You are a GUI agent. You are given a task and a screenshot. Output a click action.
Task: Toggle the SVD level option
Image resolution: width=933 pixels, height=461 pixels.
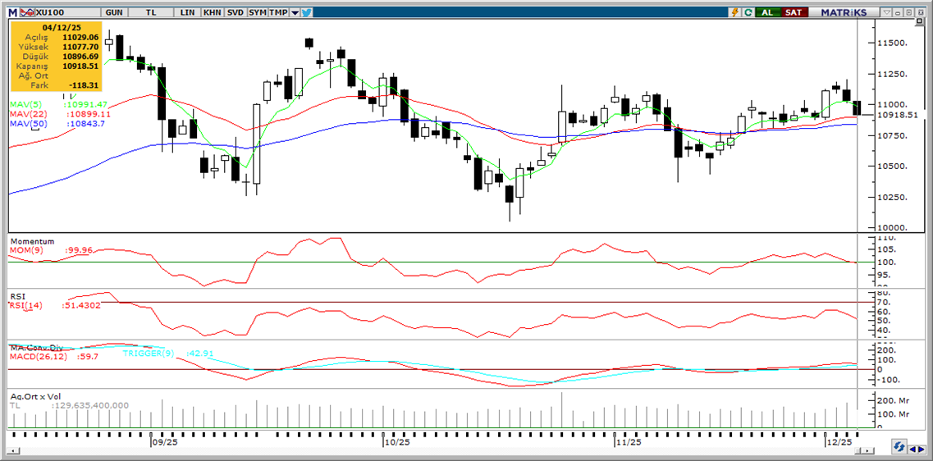click(x=235, y=12)
